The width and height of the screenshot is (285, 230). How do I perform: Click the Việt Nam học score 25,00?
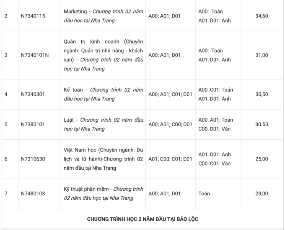(x=262, y=159)
